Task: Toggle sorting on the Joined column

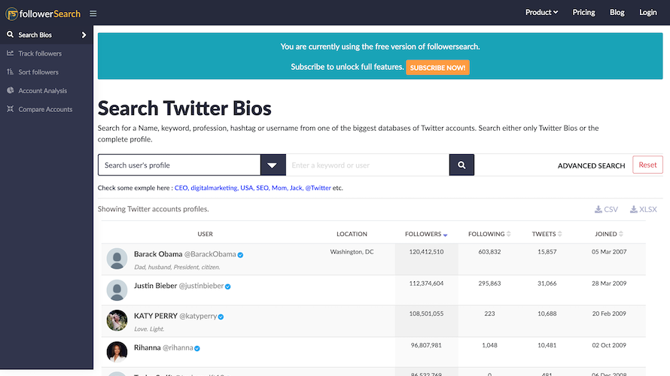Action: (609, 234)
